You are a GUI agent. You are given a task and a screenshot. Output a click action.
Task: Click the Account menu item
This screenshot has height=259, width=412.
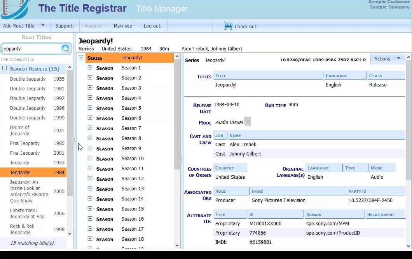(93, 26)
